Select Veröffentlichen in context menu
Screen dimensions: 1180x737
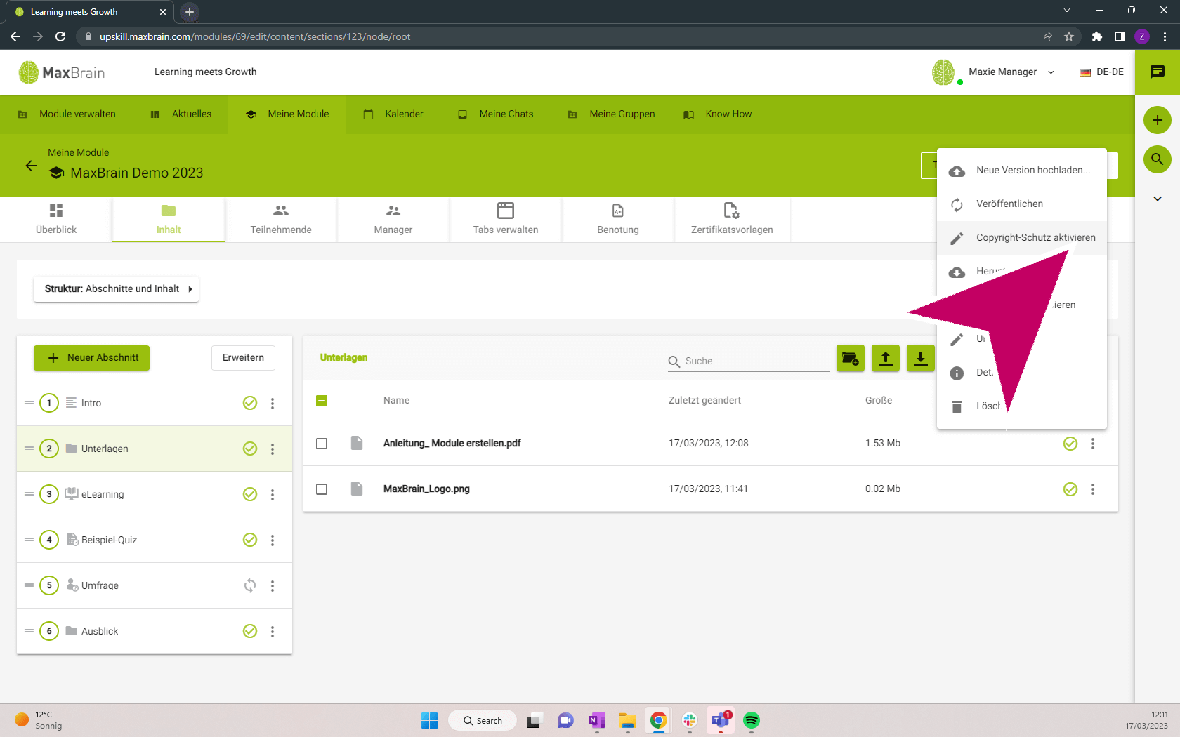1022,204
